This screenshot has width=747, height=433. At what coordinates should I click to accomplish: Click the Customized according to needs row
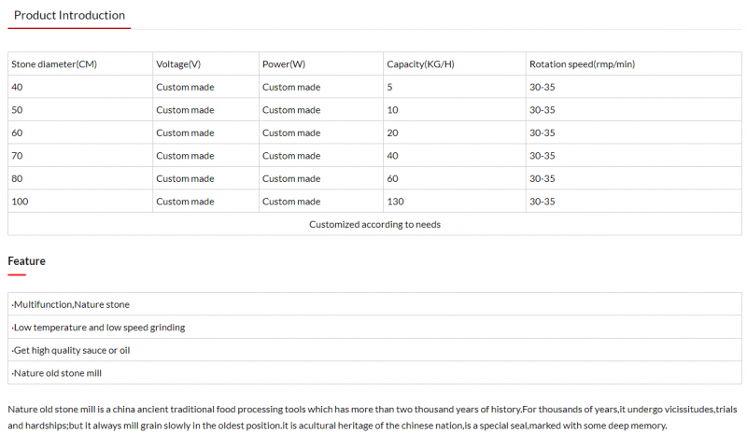pyautogui.click(x=374, y=224)
